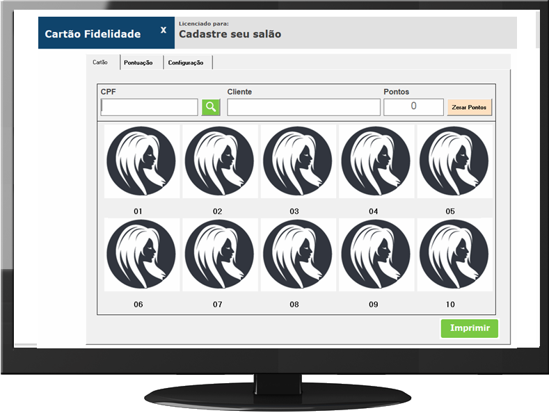This screenshot has height=413, width=549.
Task: Click loyalty stamp icon number 03
Action: [297, 161]
